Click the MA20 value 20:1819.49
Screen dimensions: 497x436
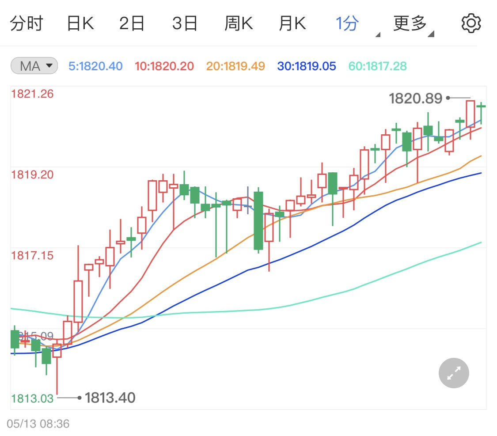tap(235, 66)
